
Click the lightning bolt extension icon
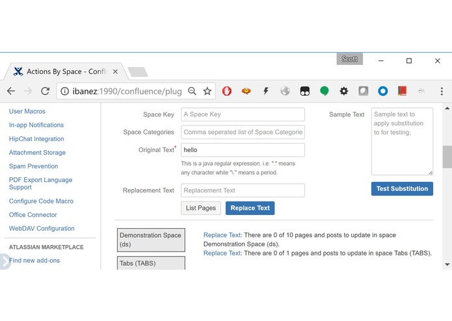click(x=266, y=91)
